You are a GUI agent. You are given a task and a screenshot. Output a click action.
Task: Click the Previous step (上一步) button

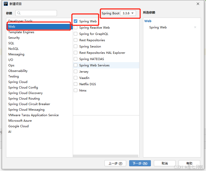[115, 163]
